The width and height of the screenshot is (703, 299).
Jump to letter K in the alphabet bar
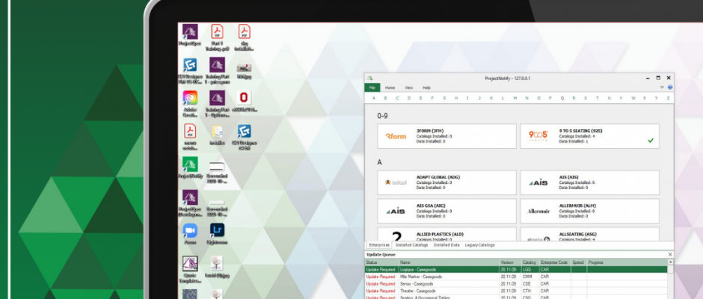(491, 98)
